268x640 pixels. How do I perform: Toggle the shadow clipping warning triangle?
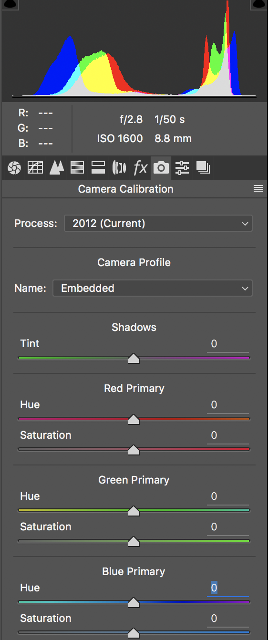pyautogui.click(x=9, y=3)
